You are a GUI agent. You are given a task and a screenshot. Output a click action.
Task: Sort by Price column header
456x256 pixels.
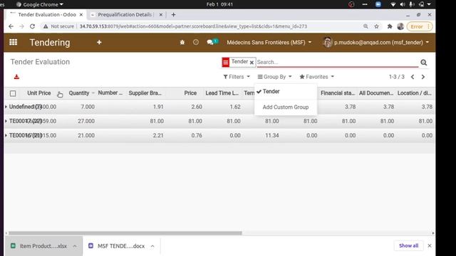pyautogui.click(x=190, y=93)
